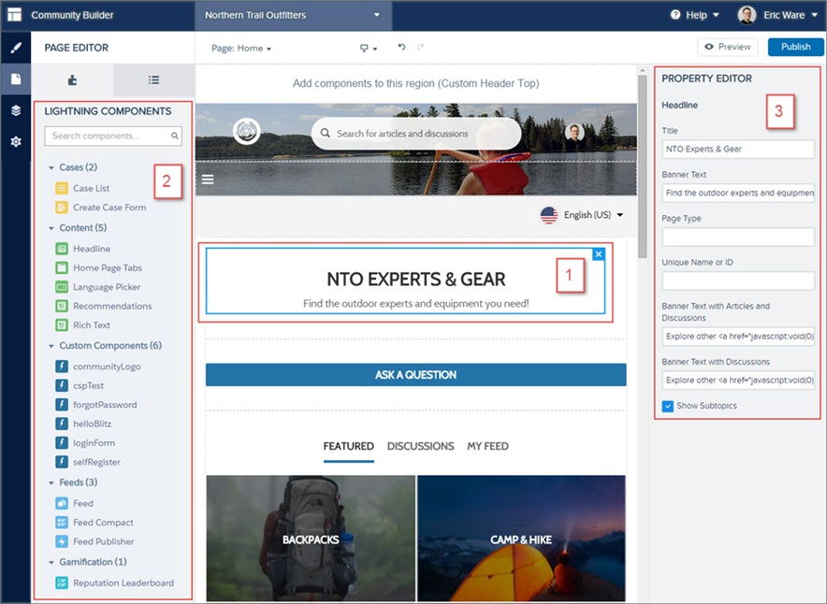Switch to the Lightning Components puzzle tab
The height and width of the screenshot is (604, 827).
coord(72,80)
